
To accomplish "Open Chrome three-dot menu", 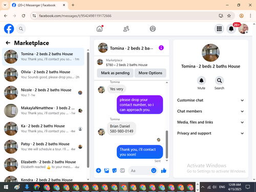I will [x=250, y=16].
